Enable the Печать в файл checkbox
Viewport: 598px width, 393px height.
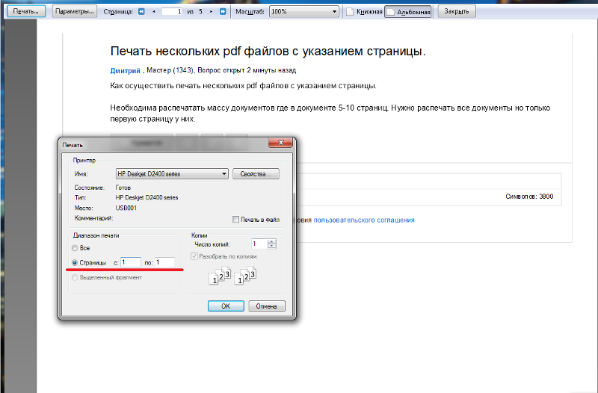[x=236, y=220]
